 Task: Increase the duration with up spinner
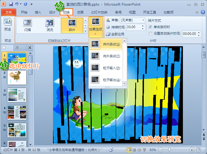(143, 26)
